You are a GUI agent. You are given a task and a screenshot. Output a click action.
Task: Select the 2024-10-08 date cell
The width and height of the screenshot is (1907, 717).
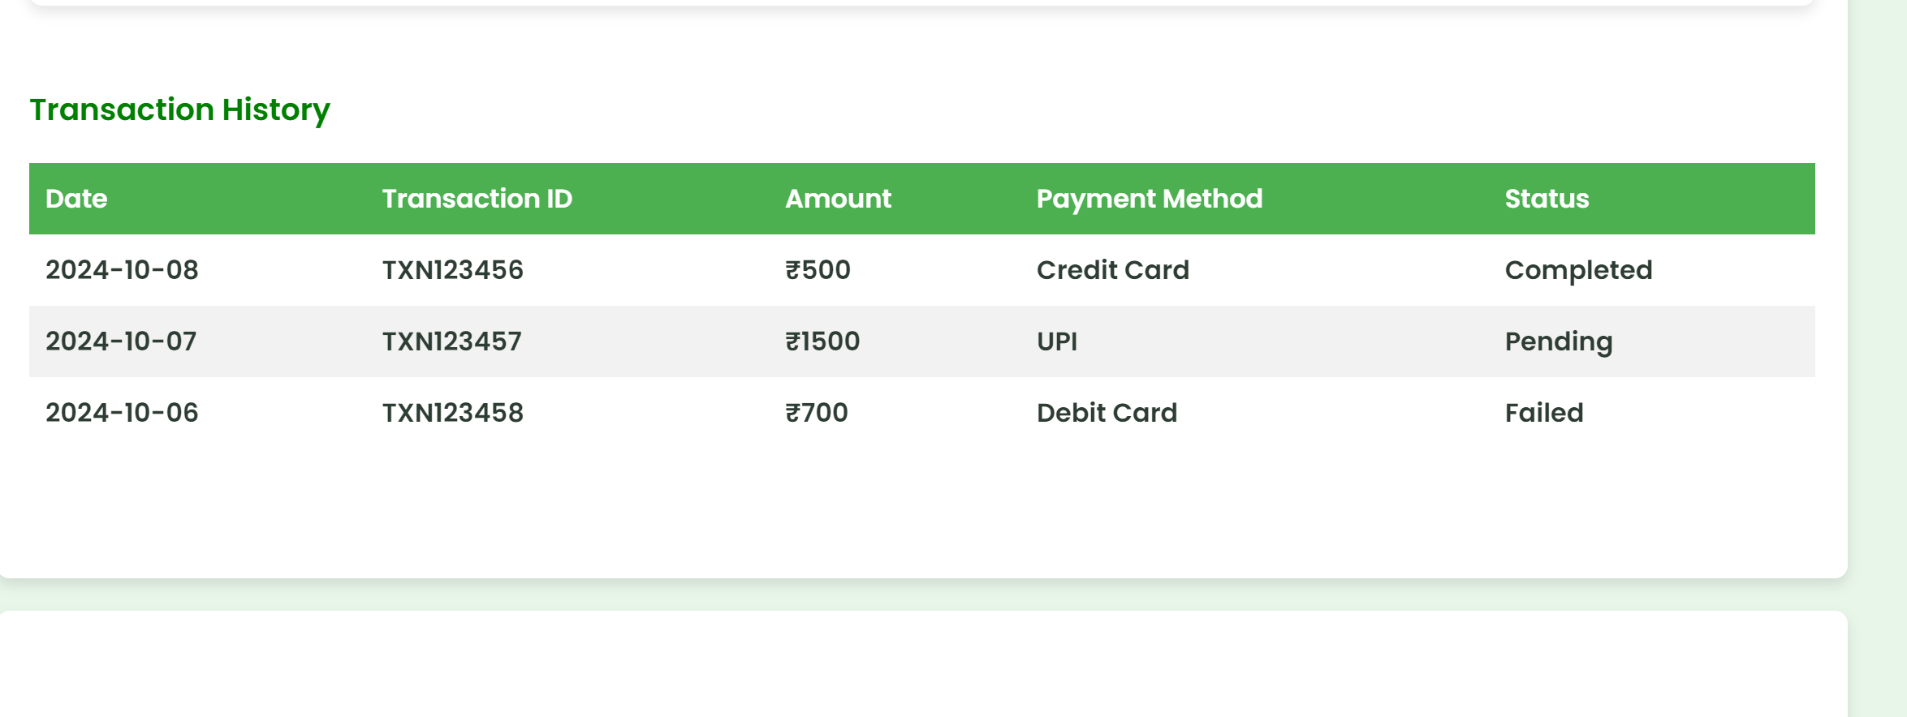(122, 270)
